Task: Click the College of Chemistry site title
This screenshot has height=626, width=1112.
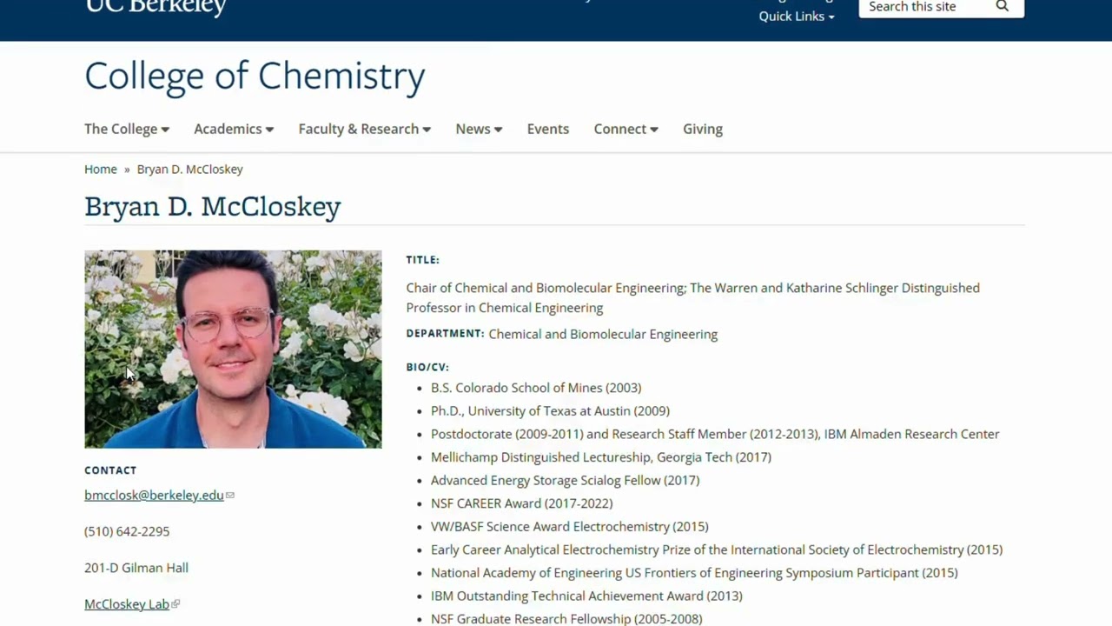Action: point(255,77)
